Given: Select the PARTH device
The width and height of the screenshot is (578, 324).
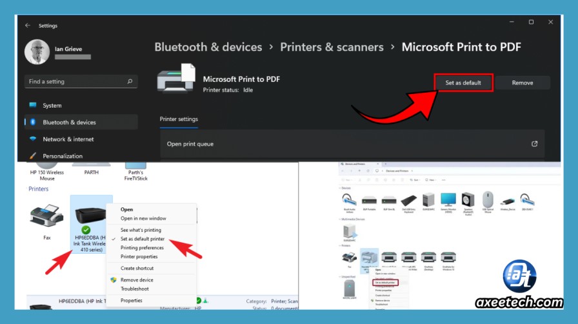Looking at the screenshot, I should [92, 169].
